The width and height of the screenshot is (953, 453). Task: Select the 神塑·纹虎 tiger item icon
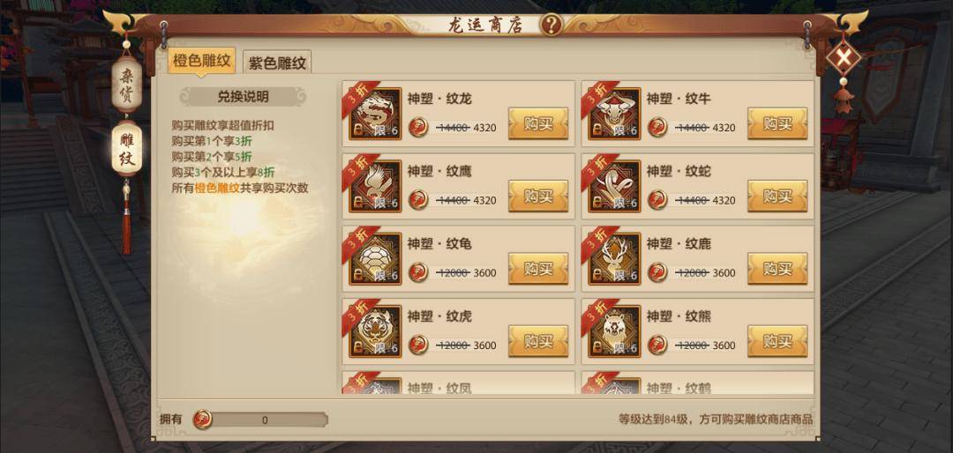click(375, 331)
